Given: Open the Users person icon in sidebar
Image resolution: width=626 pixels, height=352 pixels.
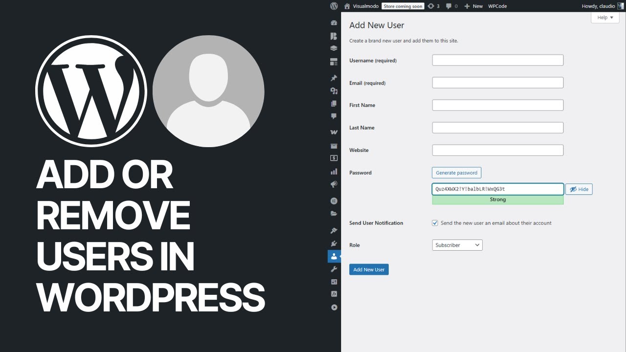Looking at the screenshot, I should [x=334, y=256].
